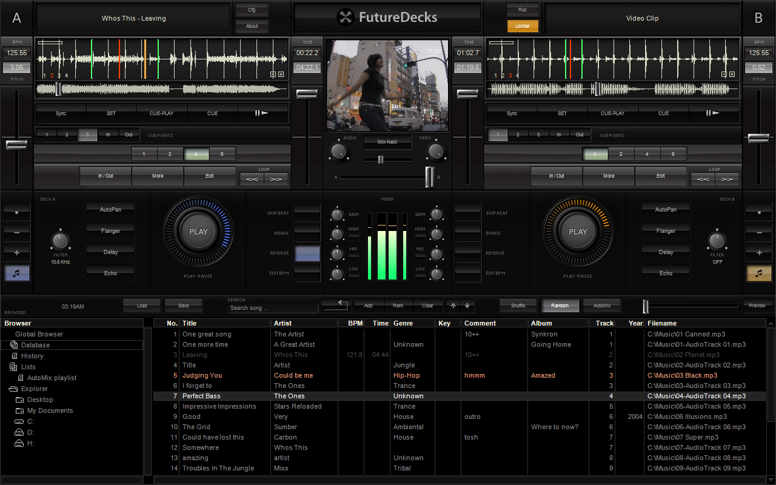The image size is (776, 485).
Task: Click Deck B play-pause transport icon
Action: point(714,113)
